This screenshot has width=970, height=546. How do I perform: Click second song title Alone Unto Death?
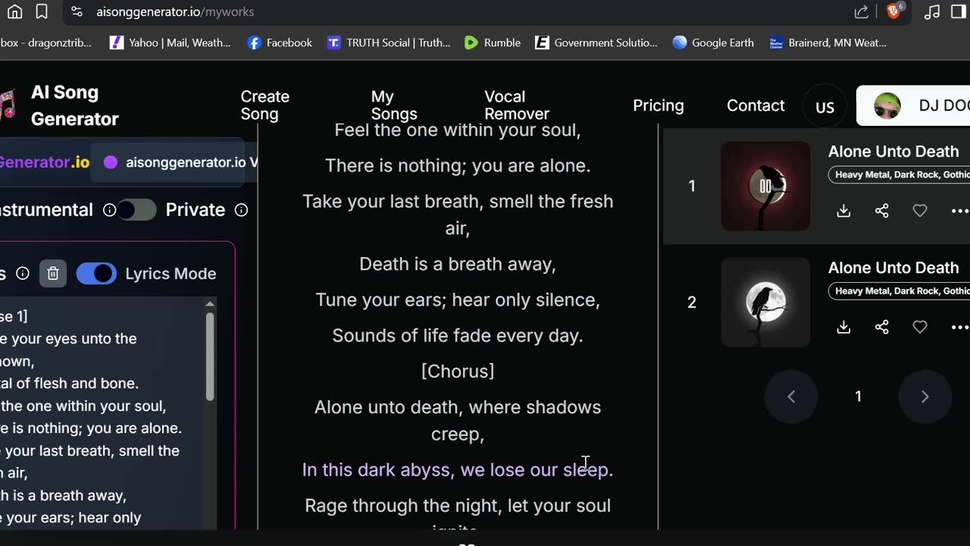point(893,267)
